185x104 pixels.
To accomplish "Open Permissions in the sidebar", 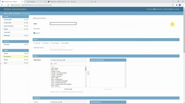I will (7, 57).
